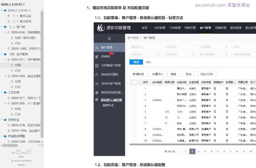This screenshot has height=168, width=256.
Task: Click the 云印刷客户列表 sidebar icon
Action: [97, 65]
